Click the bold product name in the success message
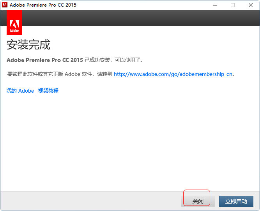The height and width of the screenshot is (211, 260). pyautogui.click(x=45, y=60)
